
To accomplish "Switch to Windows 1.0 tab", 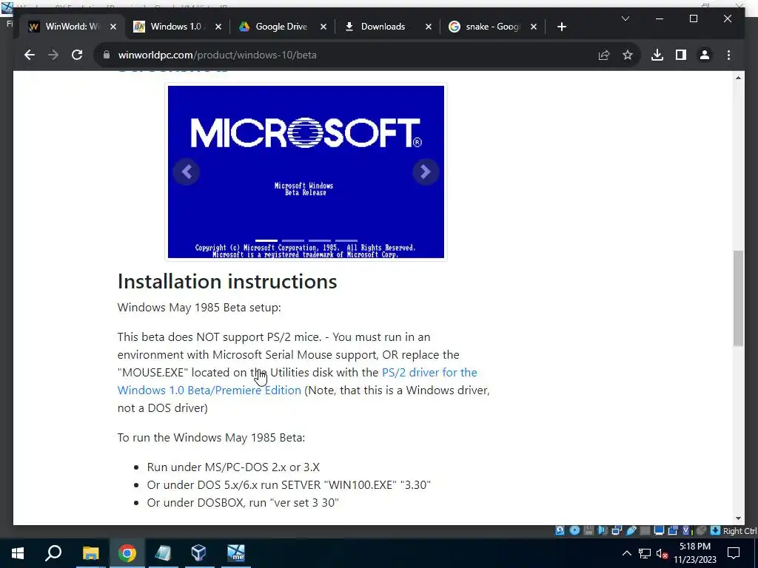I will (178, 27).
